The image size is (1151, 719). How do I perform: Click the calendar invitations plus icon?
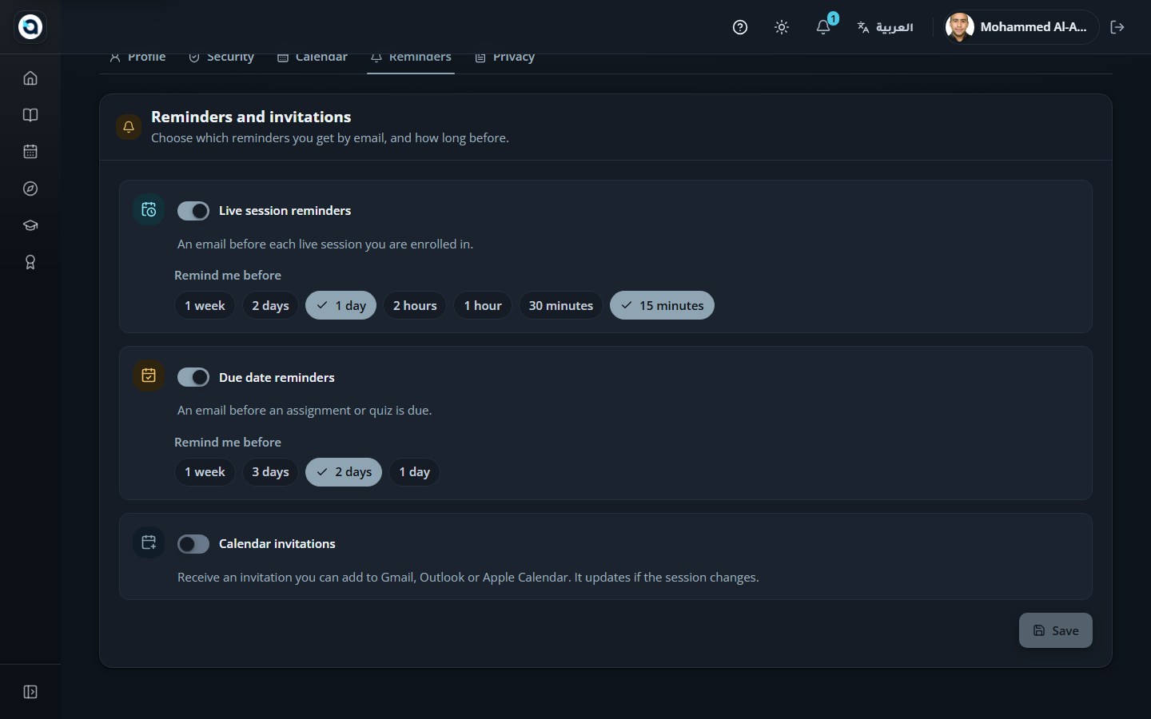point(149,542)
